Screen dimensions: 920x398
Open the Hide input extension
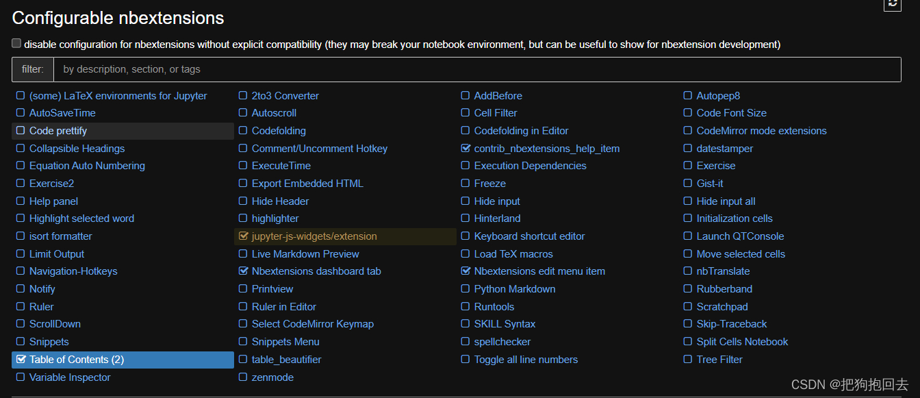click(x=497, y=201)
